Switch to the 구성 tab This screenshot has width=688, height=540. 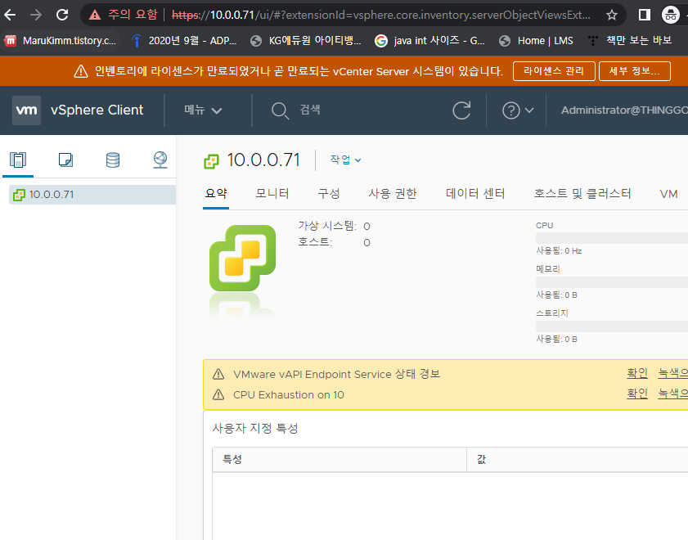(329, 194)
